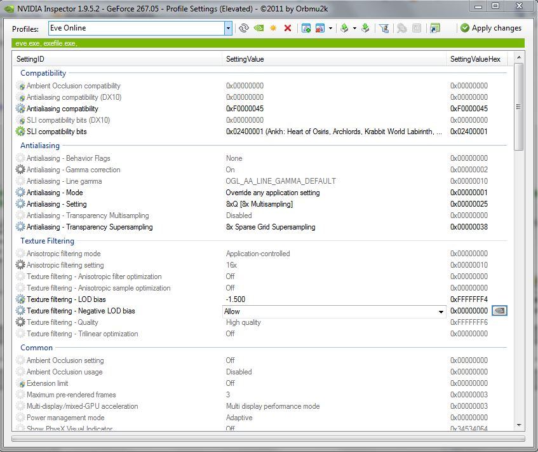Viewport: 538px width, 452px height.
Task: Sort by the SettingID column header
Action: [x=117, y=59]
